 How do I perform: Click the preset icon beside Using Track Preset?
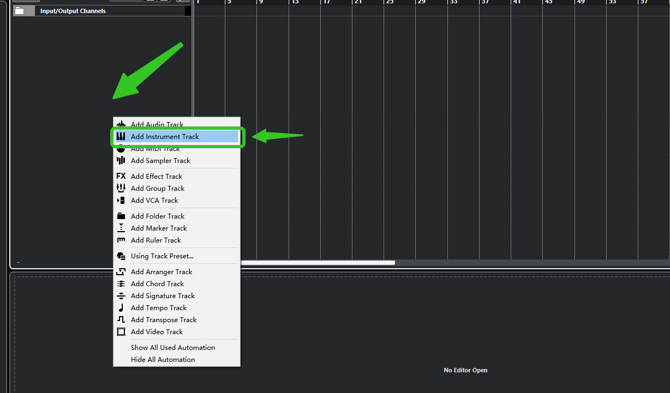[x=121, y=256]
